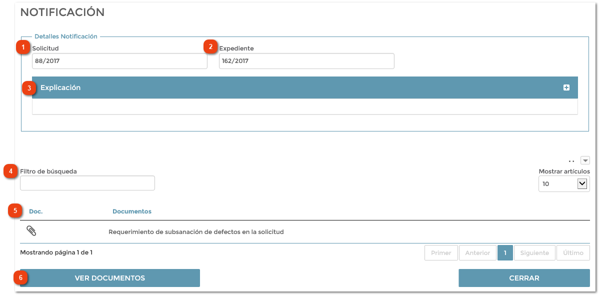Advance with the Siguiente button
The height and width of the screenshot is (296, 600).
click(534, 252)
